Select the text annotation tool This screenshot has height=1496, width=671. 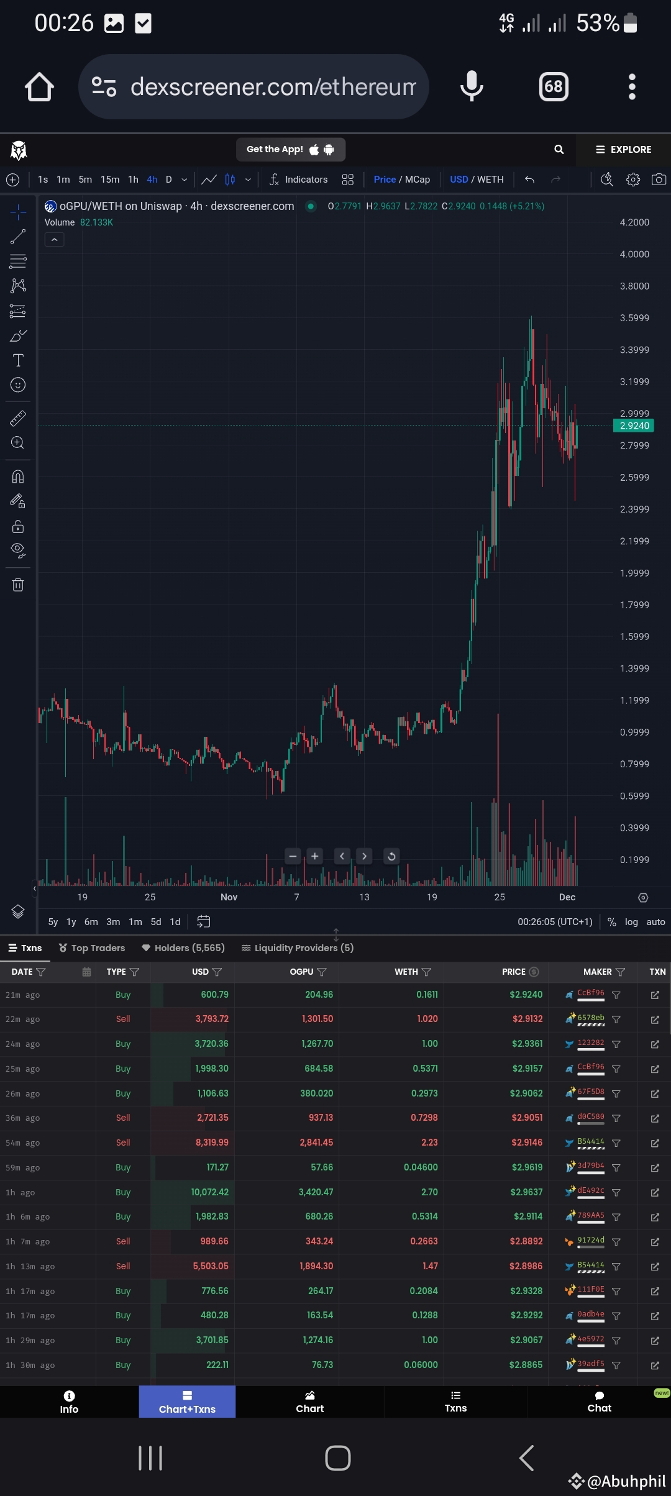(x=18, y=360)
